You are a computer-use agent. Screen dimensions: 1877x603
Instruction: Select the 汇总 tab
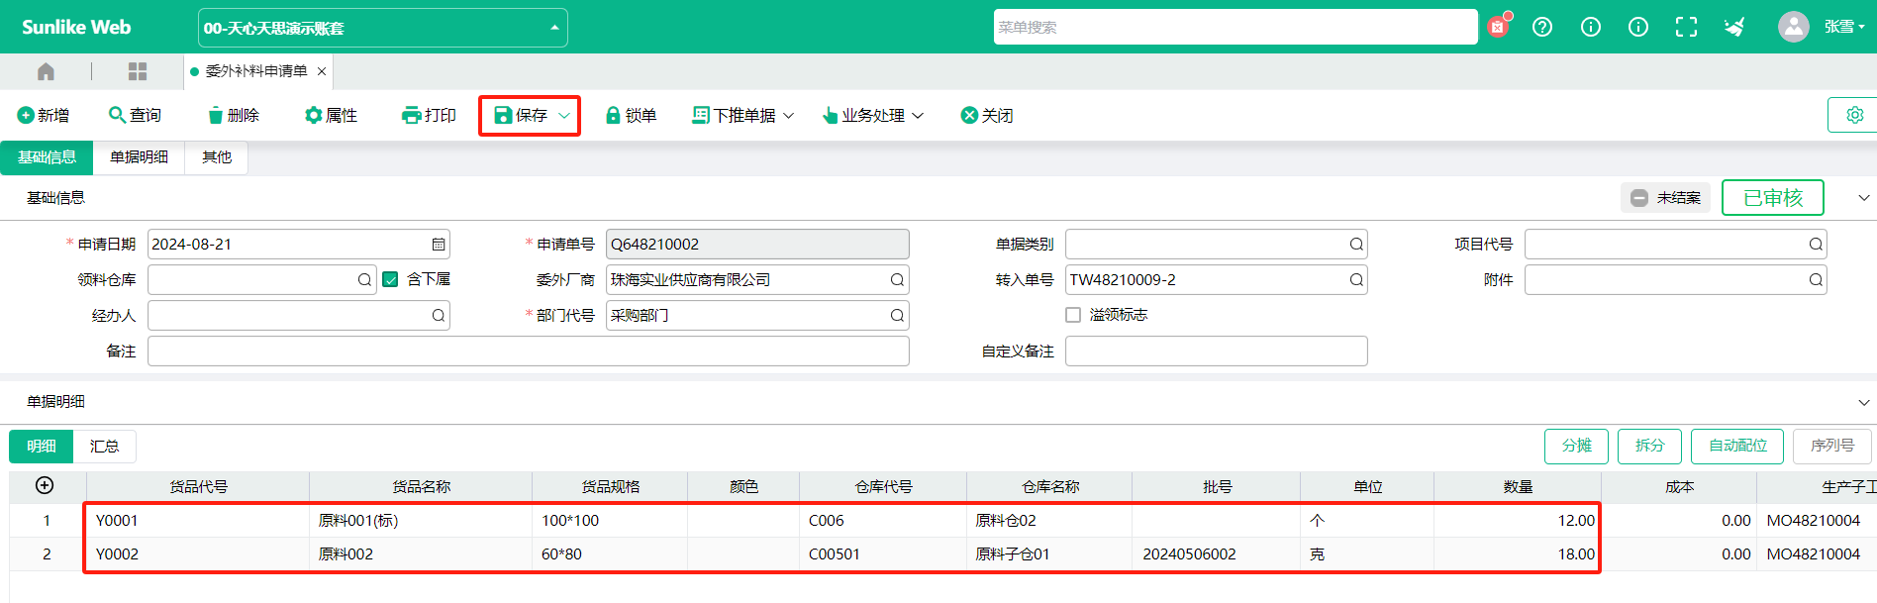pos(105,447)
